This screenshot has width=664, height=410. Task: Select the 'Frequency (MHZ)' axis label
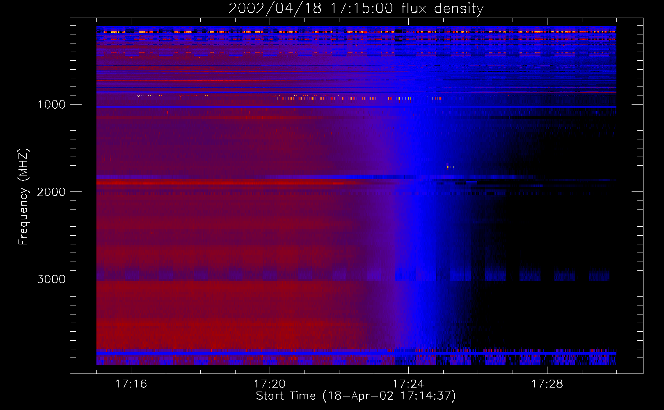click(x=23, y=197)
